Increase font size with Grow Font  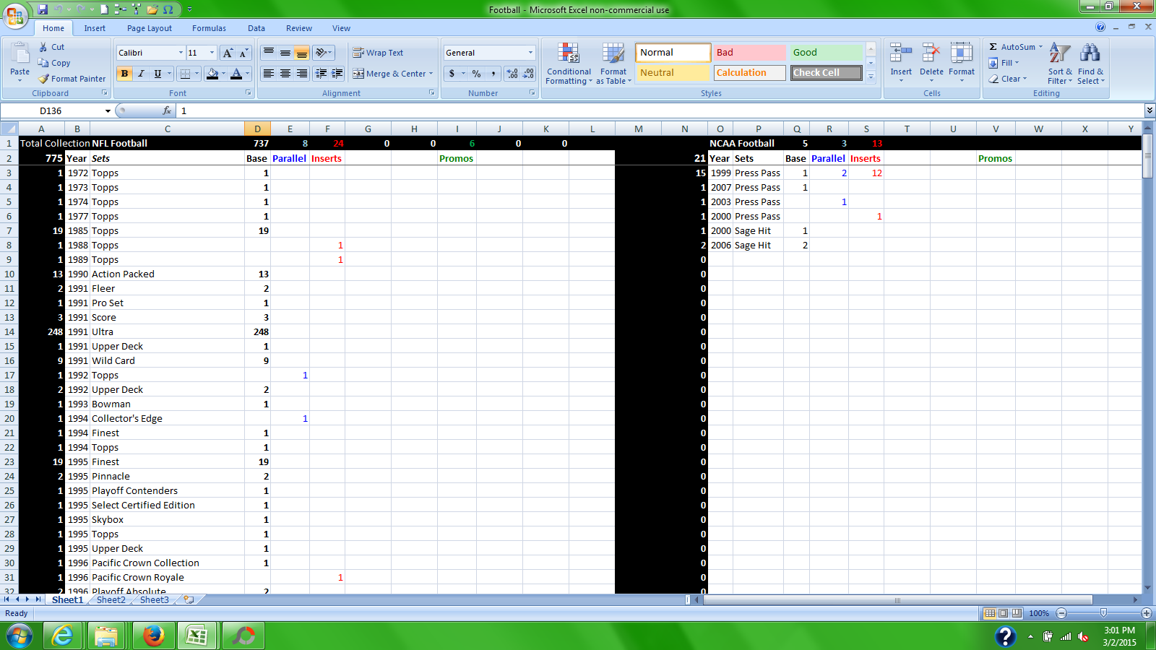(x=228, y=53)
